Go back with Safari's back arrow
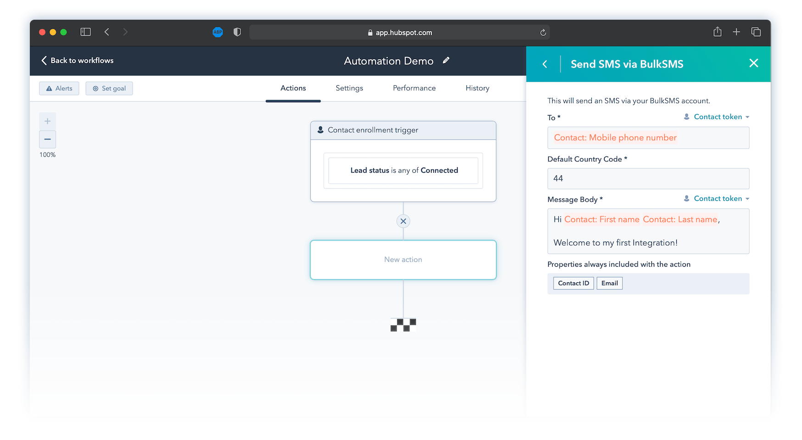This screenshot has height=440, width=802. coord(107,32)
